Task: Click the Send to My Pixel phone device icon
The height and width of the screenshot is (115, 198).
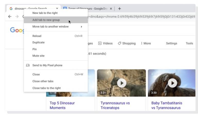Action: (28, 65)
